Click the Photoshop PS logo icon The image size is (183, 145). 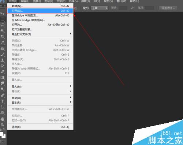tap(3, 1)
